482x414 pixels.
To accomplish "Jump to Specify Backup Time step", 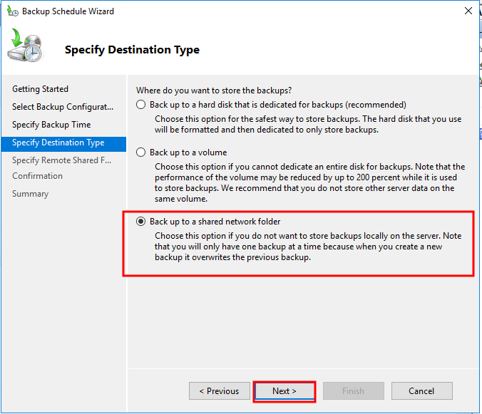I will pos(51,125).
